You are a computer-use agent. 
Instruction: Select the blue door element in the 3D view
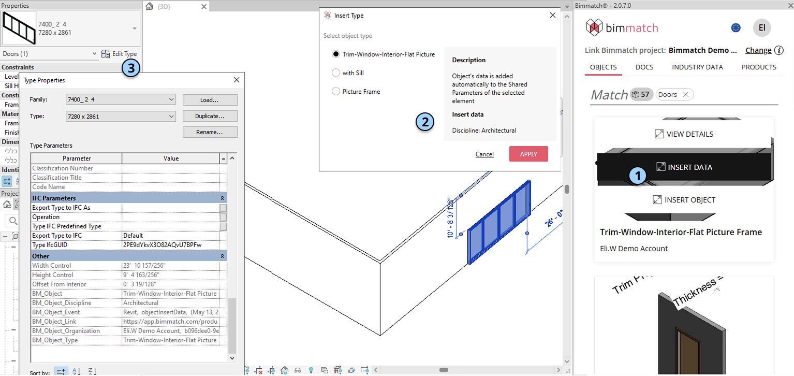pos(499,222)
